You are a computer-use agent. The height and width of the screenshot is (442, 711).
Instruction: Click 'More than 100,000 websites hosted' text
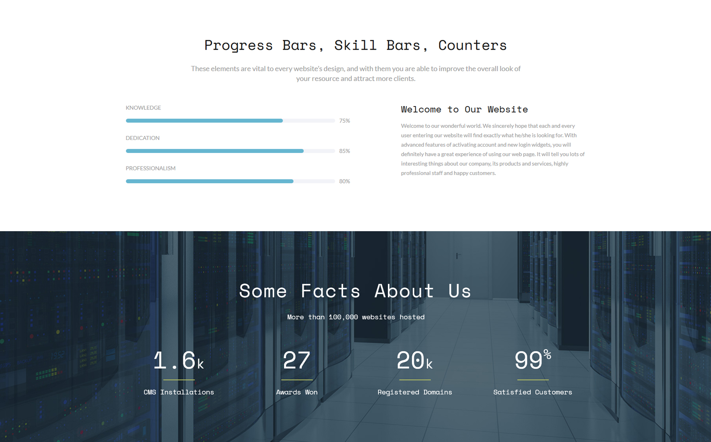pyautogui.click(x=356, y=317)
